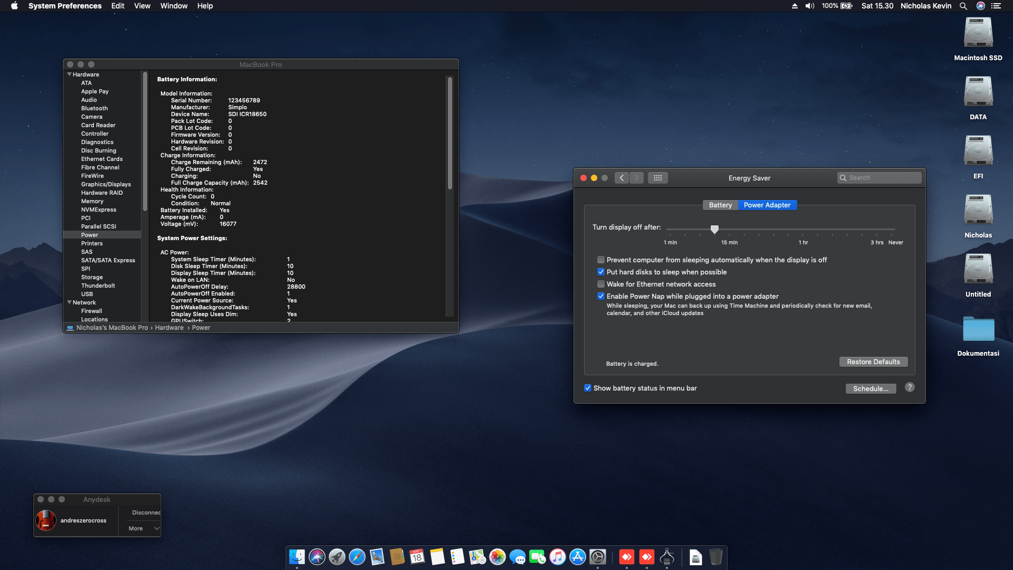Collapse the Hardware section in System Information
This screenshot has height=570, width=1013.
69,74
